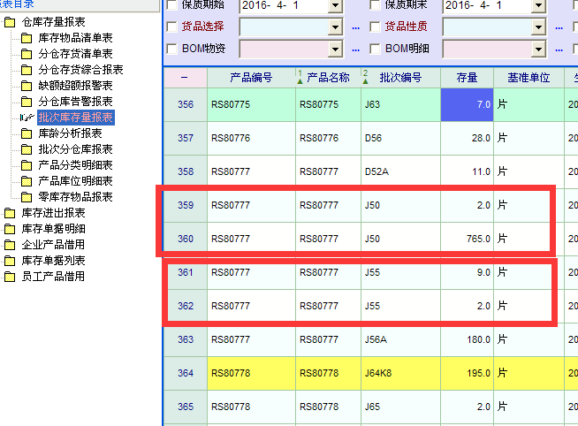Open the 货品性质 combo box arrow
The image size is (578, 426).
pyautogui.click(x=537, y=27)
